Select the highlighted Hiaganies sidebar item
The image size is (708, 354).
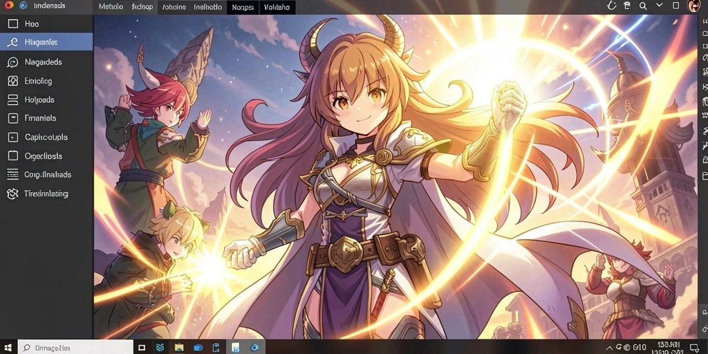(x=46, y=42)
